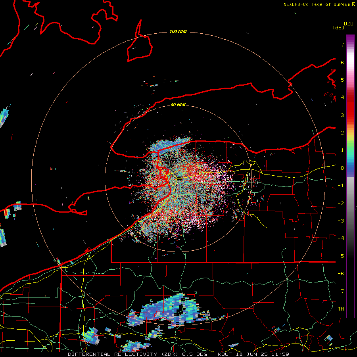The image size is (357, 357).
Task: Click the 0 value on the color scale
Action: coord(342,168)
